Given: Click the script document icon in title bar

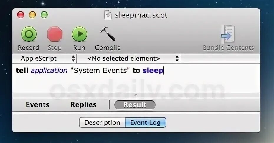Looking at the screenshot, I should (108, 15).
